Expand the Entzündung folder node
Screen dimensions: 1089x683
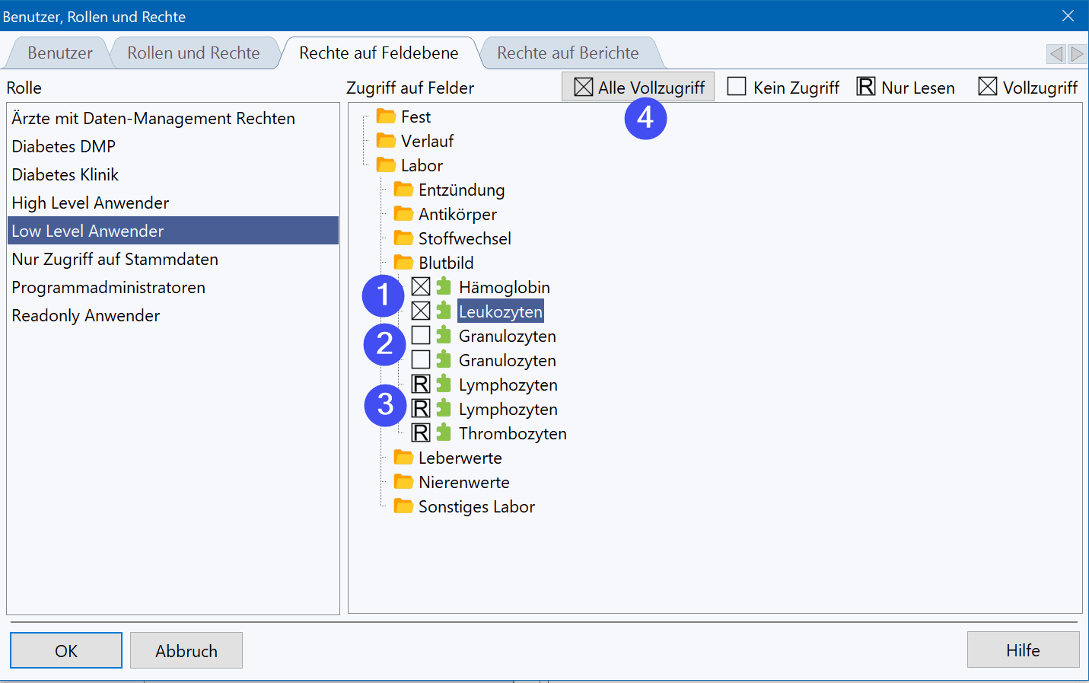pyautogui.click(x=403, y=190)
